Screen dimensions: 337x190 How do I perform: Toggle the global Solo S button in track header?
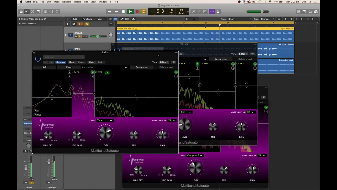87,24
